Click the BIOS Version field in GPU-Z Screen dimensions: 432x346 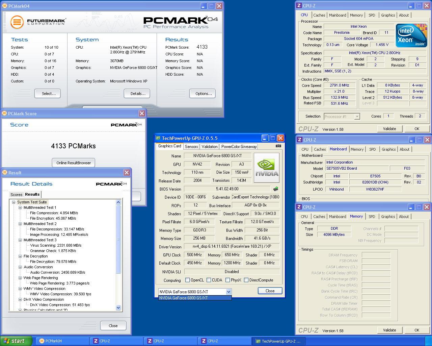[x=227, y=189]
